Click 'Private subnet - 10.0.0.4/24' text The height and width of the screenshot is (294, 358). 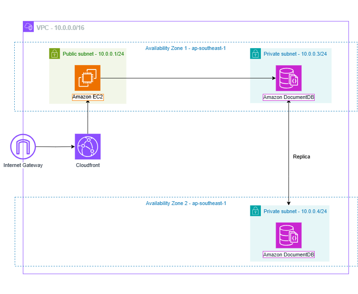(295, 211)
